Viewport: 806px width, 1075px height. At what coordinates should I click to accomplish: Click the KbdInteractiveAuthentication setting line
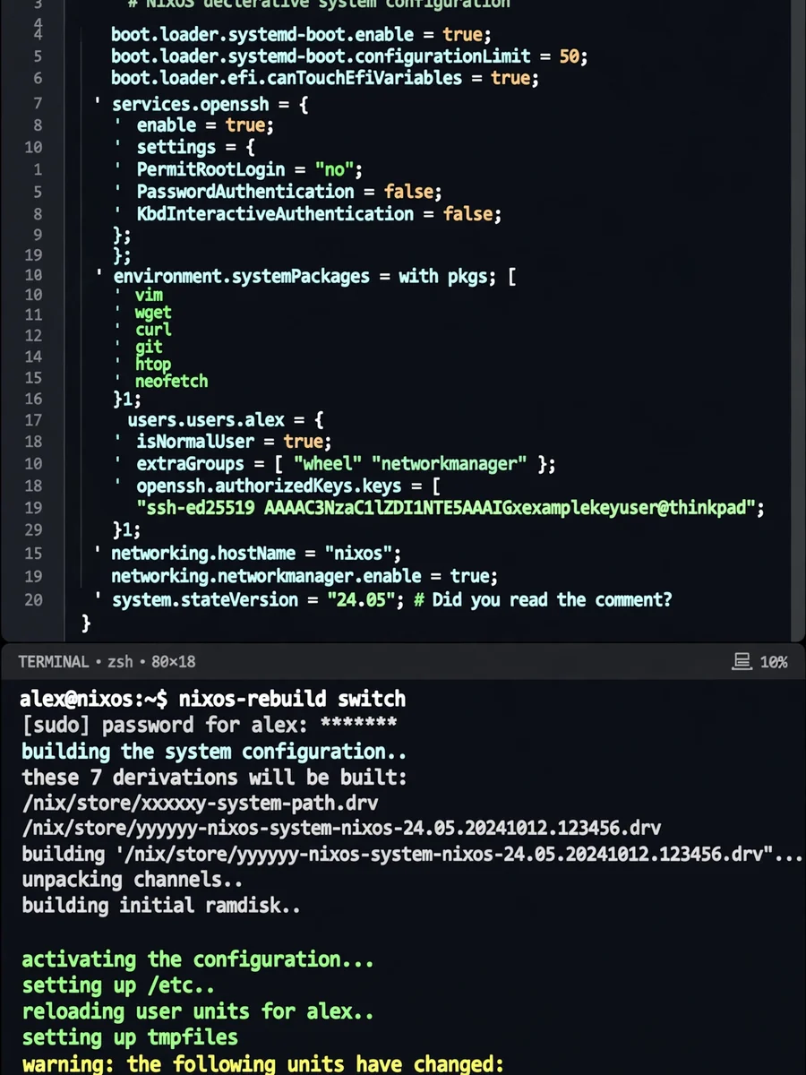click(319, 214)
